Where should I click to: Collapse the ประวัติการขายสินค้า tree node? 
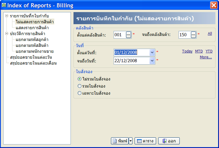(x=6, y=34)
